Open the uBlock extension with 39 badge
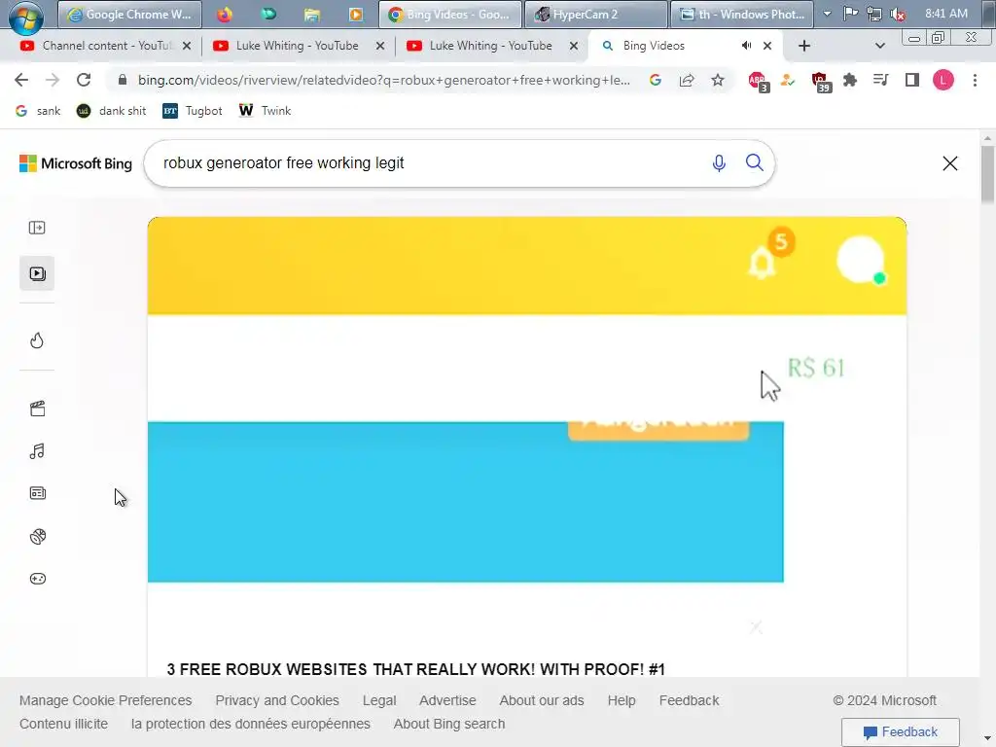Image resolution: width=996 pixels, height=747 pixels. (821, 82)
